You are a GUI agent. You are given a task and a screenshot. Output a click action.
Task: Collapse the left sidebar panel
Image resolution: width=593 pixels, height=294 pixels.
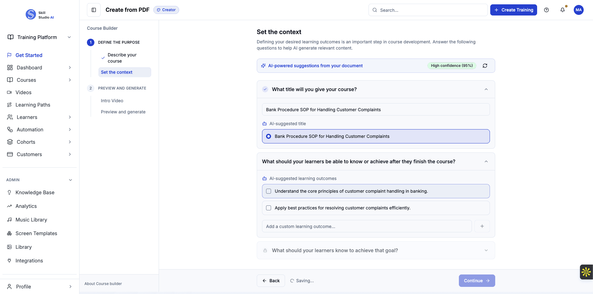pyautogui.click(x=93, y=10)
